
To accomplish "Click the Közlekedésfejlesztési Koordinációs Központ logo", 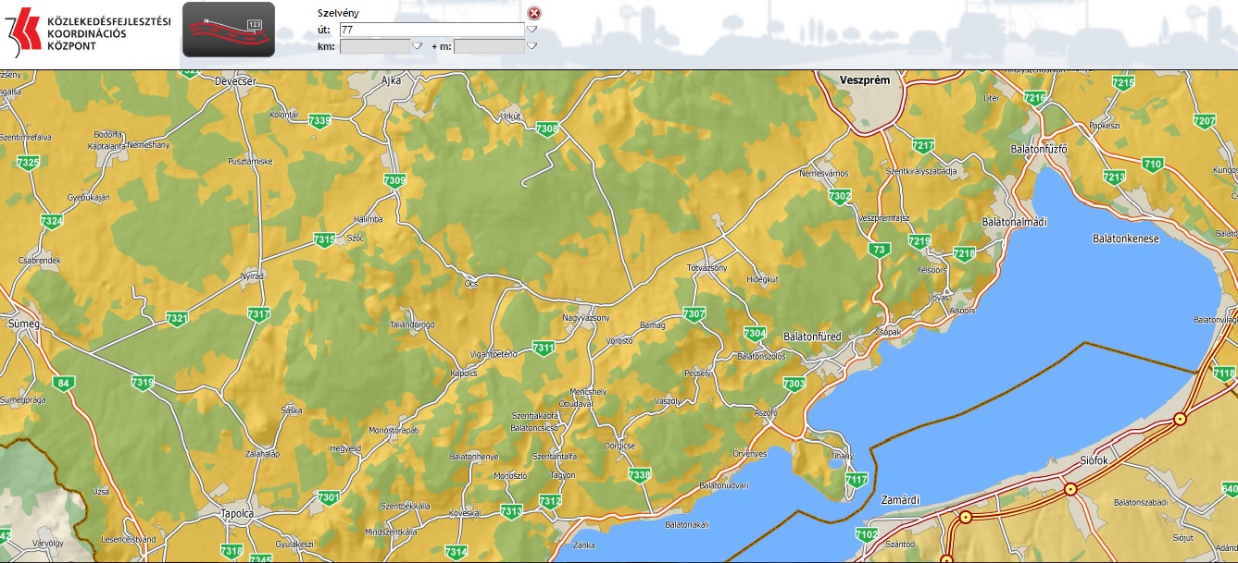I will (x=88, y=33).
